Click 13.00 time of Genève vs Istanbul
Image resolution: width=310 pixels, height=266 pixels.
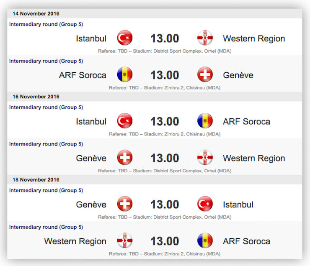tap(165, 205)
